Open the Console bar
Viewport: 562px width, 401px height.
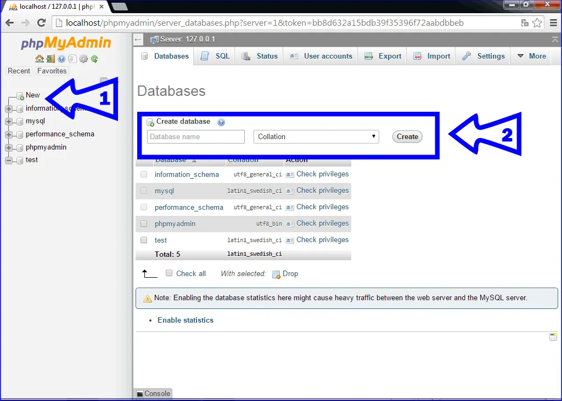(154, 393)
